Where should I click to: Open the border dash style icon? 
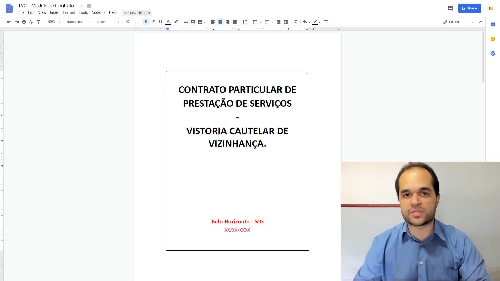(334, 22)
